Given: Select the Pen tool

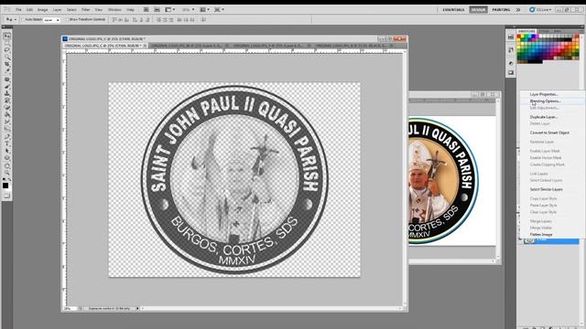Looking at the screenshot, I should click(6, 136).
